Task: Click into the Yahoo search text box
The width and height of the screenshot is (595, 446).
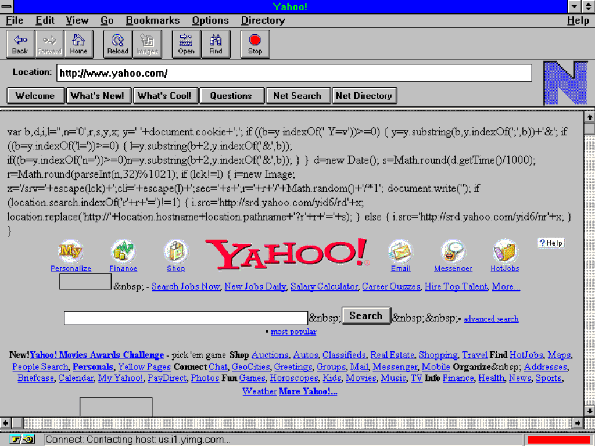Action: (x=186, y=318)
